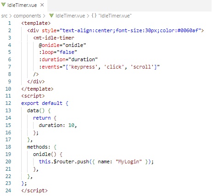Viewport: 212px width, 196px height.
Task: Select the IdleTimer.vue editor tab
Action: click(23, 5)
